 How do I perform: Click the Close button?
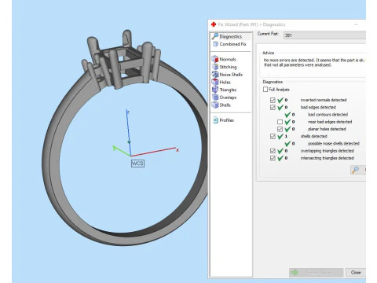[356, 273]
